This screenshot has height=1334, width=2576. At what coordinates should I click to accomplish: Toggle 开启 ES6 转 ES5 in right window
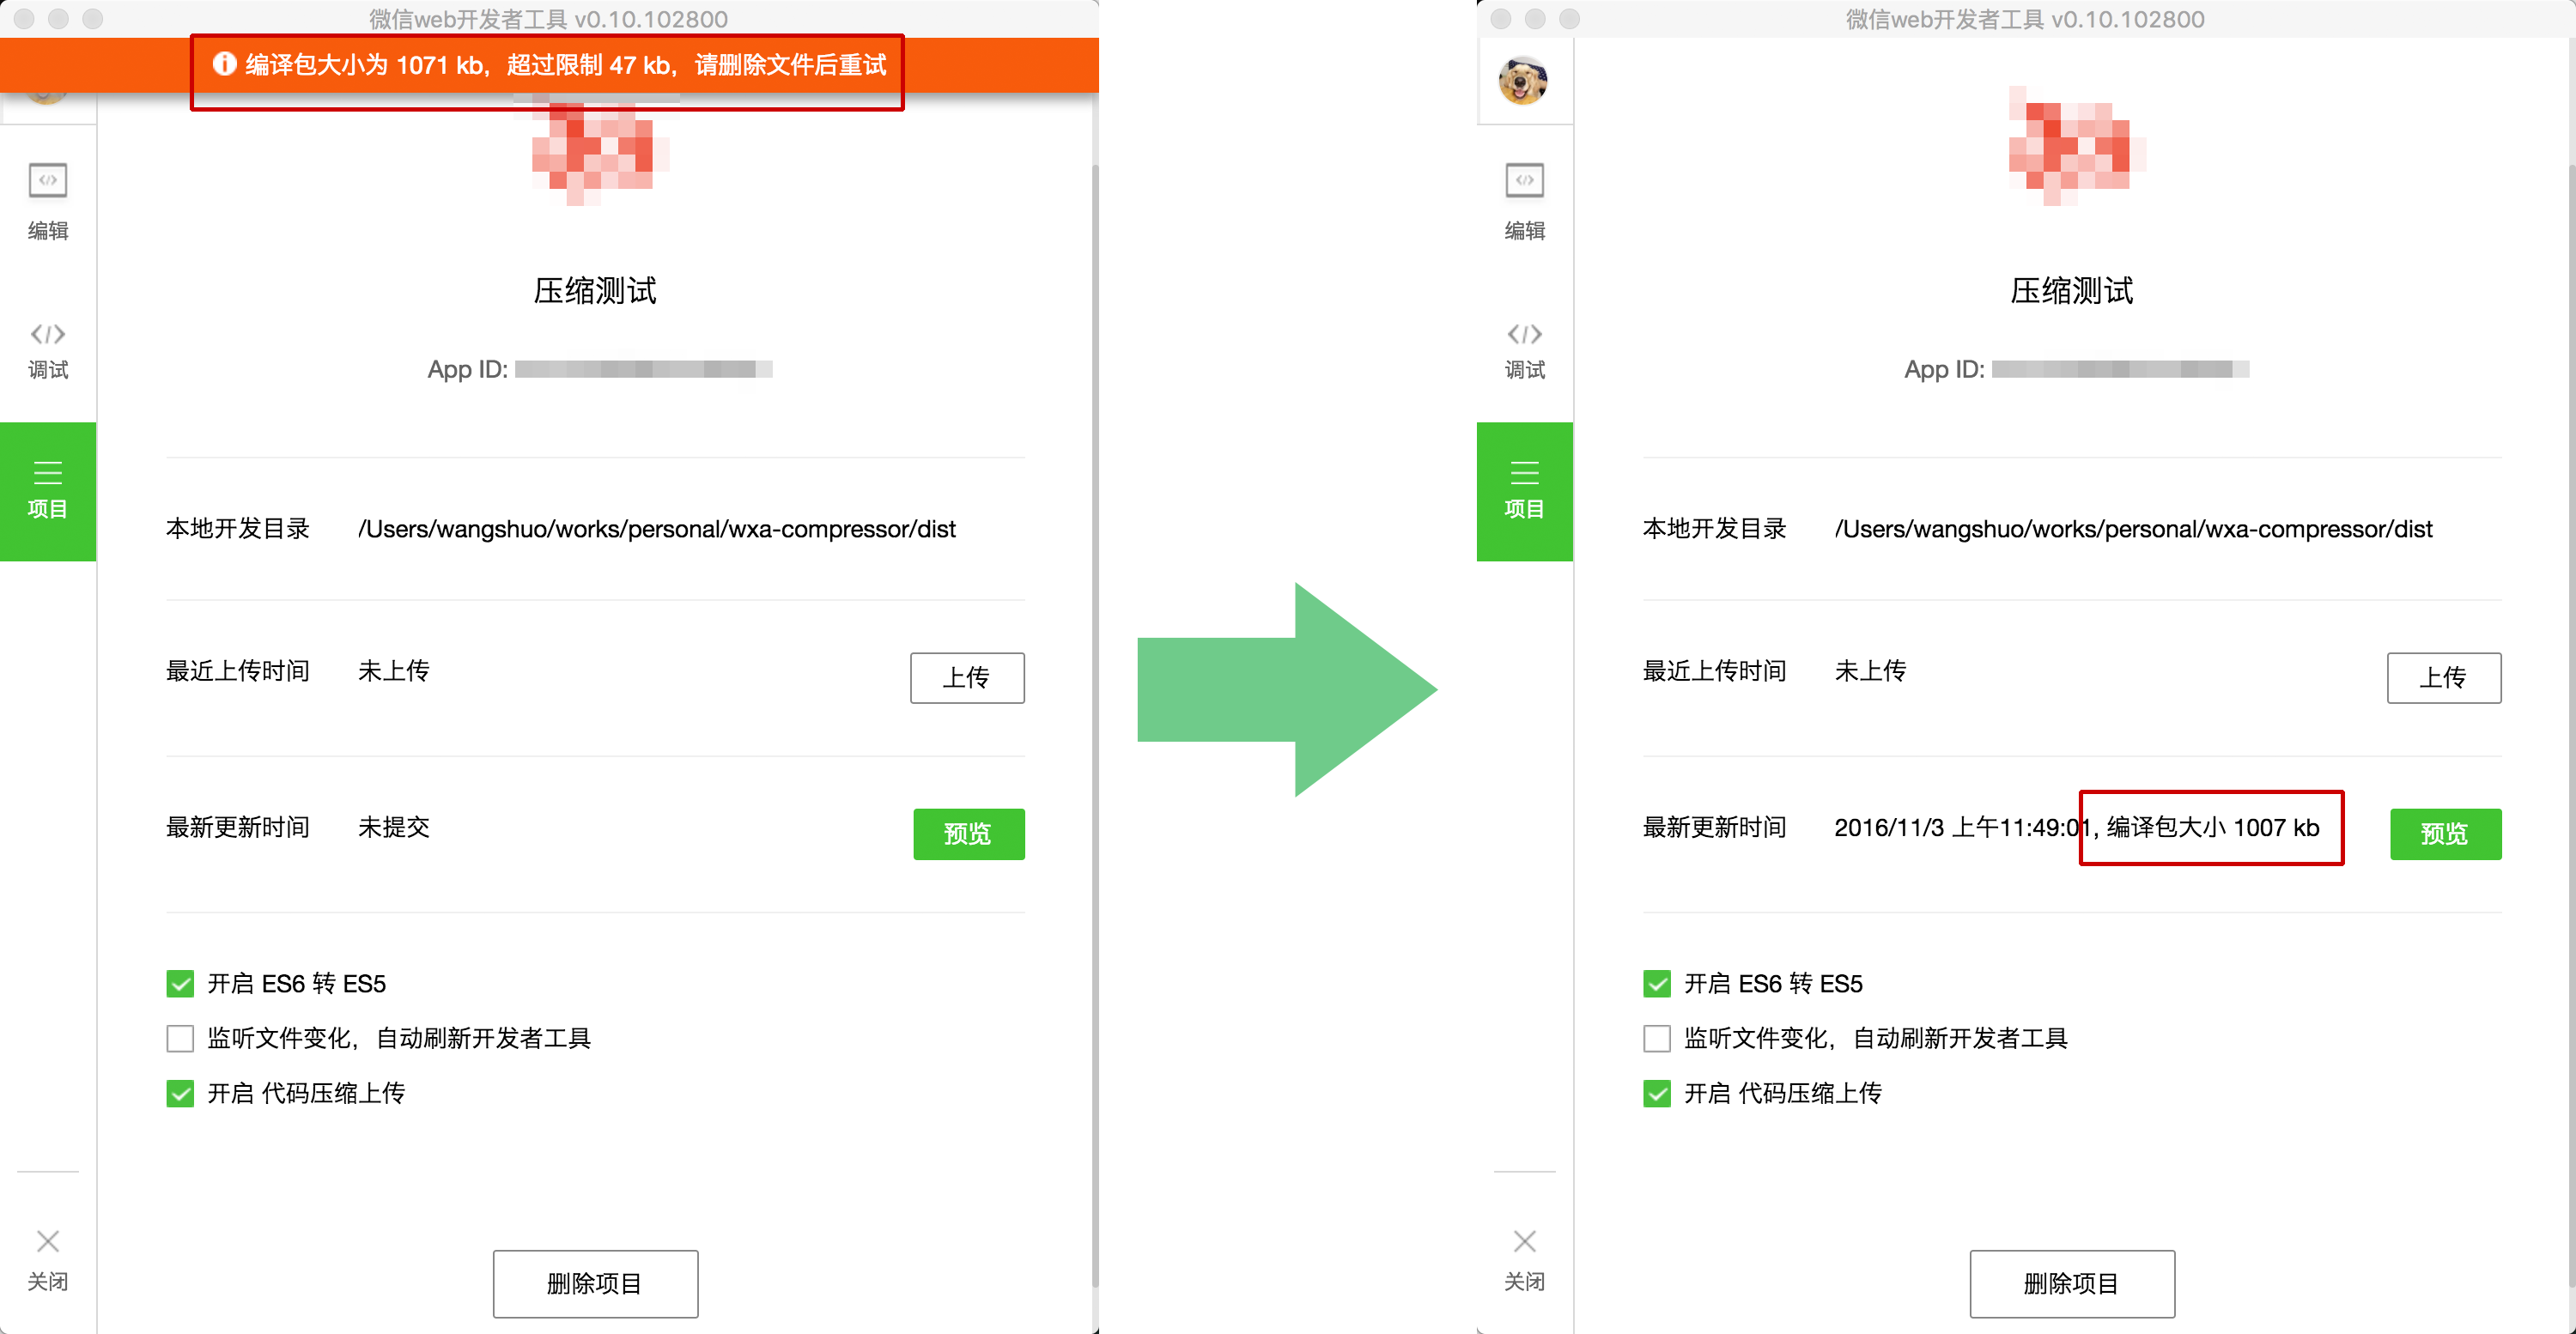(1657, 984)
